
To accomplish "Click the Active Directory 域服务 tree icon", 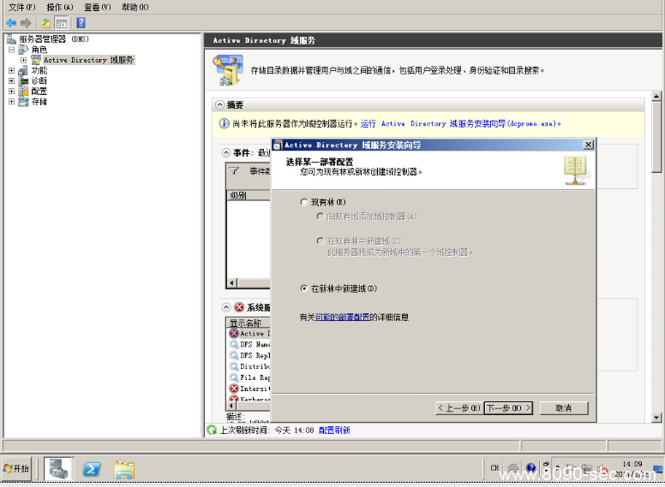I will 36,60.
